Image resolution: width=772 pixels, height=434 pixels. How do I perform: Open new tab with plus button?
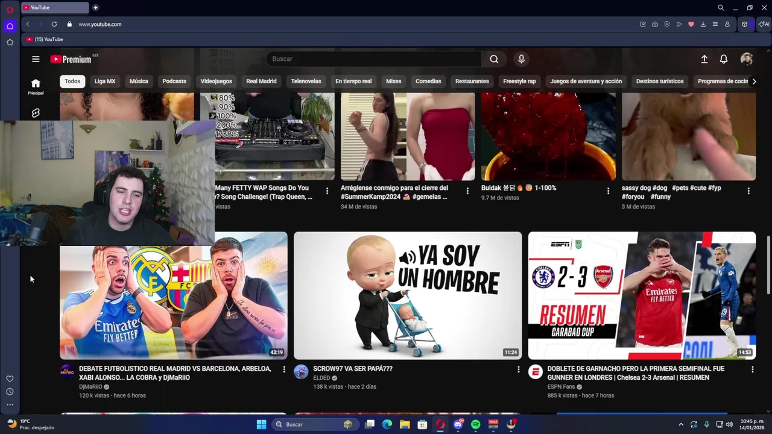95,8
